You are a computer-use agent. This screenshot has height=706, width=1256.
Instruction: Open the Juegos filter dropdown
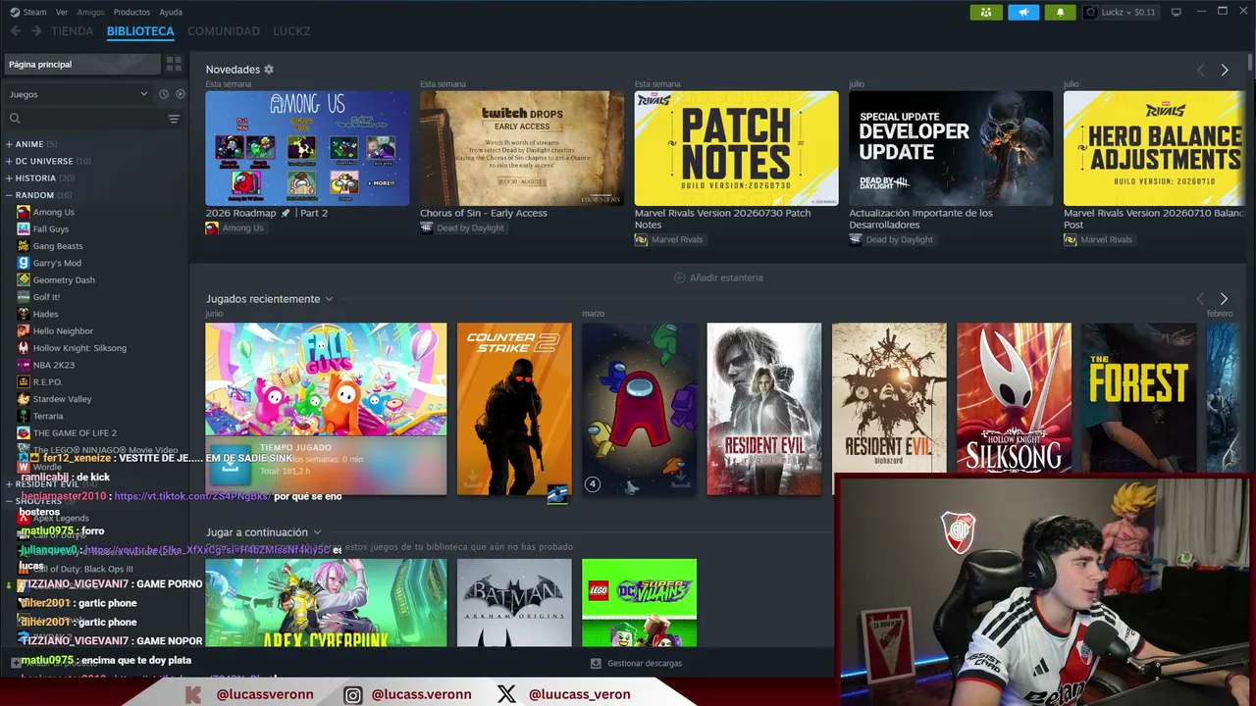pos(78,94)
